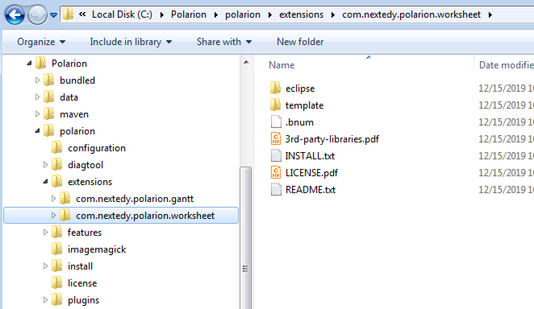Select com.nextedy.polarion.worksheet breadcrumb

coord(411,14)
